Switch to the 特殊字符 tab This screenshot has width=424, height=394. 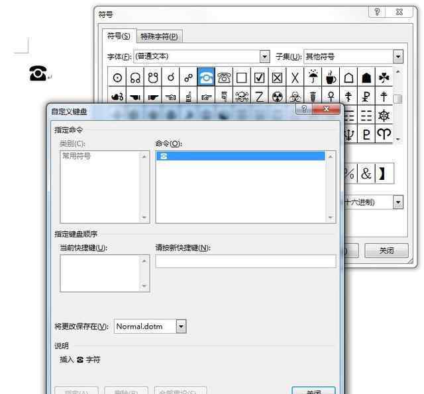[160, 36]
